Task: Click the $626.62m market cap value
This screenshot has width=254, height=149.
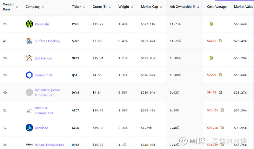Action: point(148,75)
